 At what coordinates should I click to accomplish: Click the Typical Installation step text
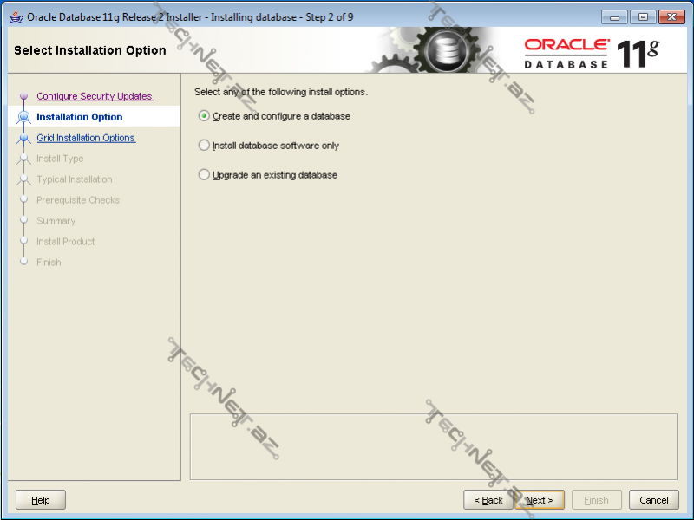click(x=75, y=179)
